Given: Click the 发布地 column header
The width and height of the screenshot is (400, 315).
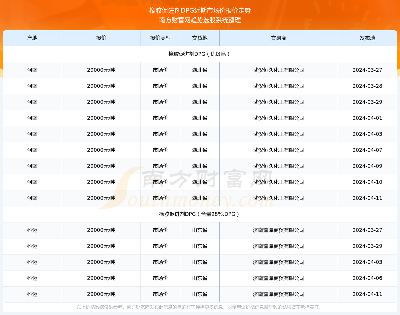Looking at the screenshot, I should pyautogui.click(x=367, y=38).
